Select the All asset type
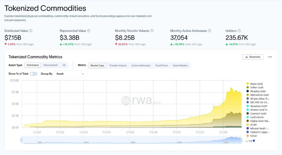282x155 pixels. pos(64,65)
